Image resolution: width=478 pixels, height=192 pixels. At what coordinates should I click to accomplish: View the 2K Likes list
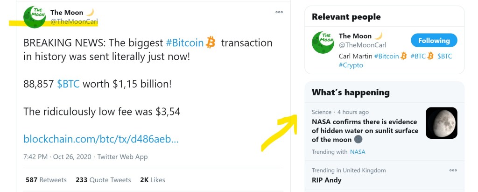point(153,180)
